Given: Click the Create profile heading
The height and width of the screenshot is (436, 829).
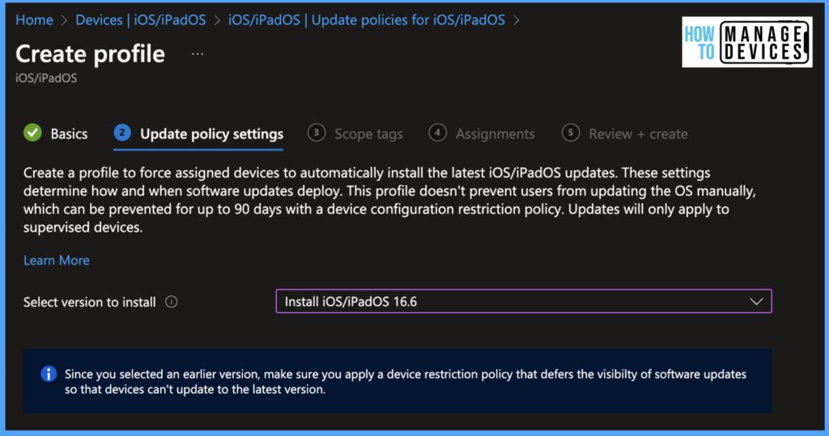Looking at the screenshot, I should [91, 54].
